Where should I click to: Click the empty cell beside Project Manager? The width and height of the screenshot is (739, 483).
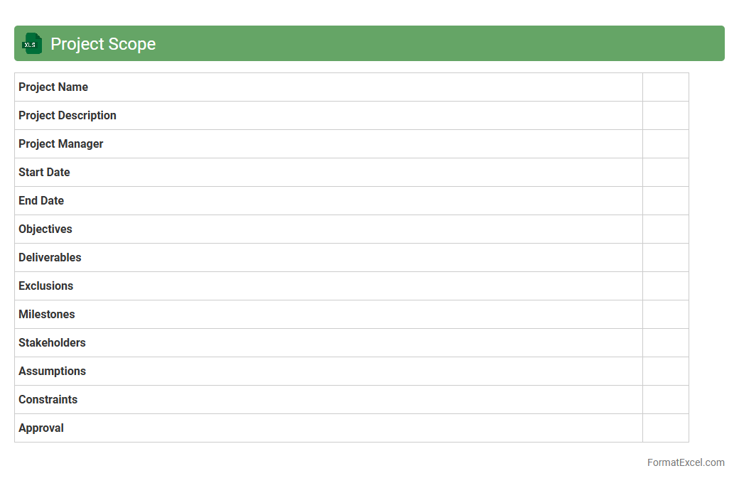tap(665, 144)
